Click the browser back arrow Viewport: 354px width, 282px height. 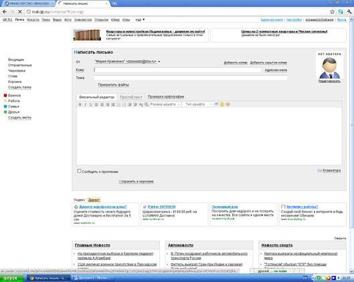[x=5, y=11]
